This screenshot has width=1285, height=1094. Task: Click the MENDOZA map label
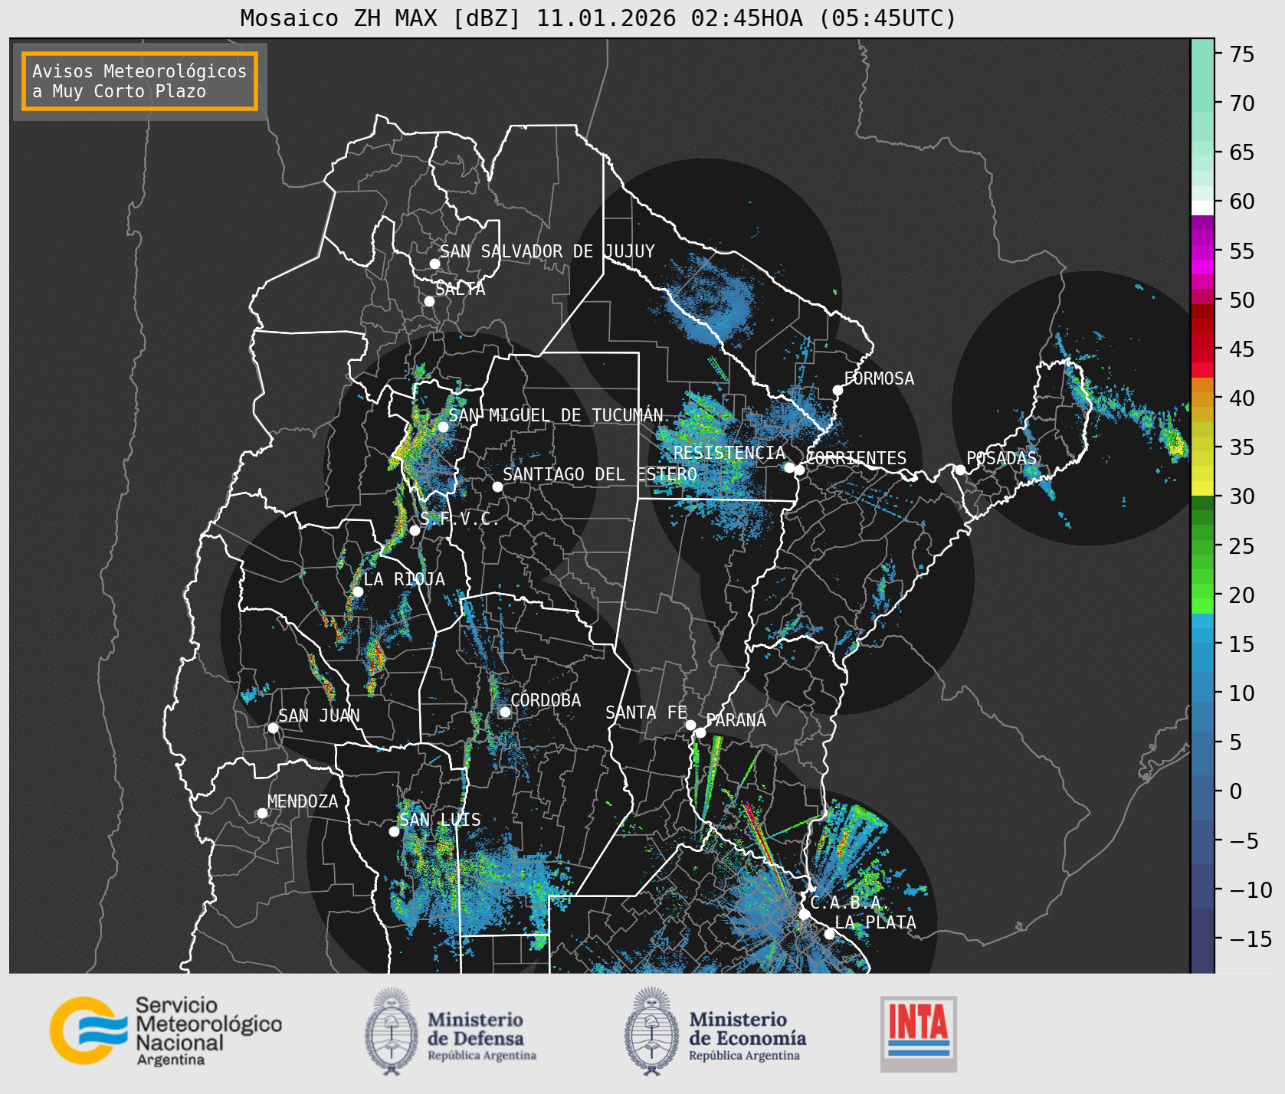pyautogui.click(x=303, y=801)
